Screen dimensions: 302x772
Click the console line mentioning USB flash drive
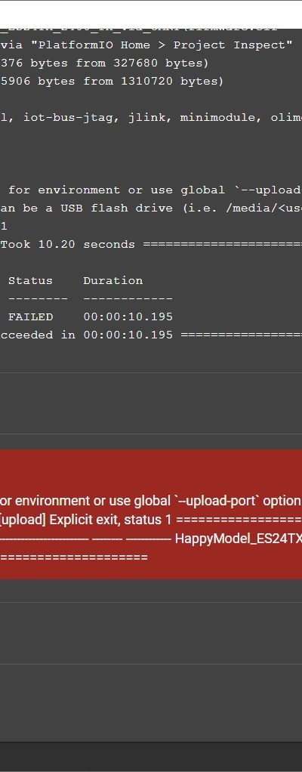click(151, 208)
